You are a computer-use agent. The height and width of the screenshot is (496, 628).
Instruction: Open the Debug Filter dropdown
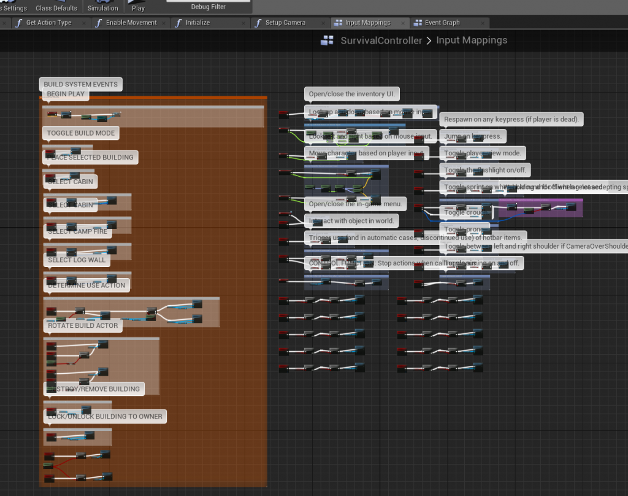(208, 5)
